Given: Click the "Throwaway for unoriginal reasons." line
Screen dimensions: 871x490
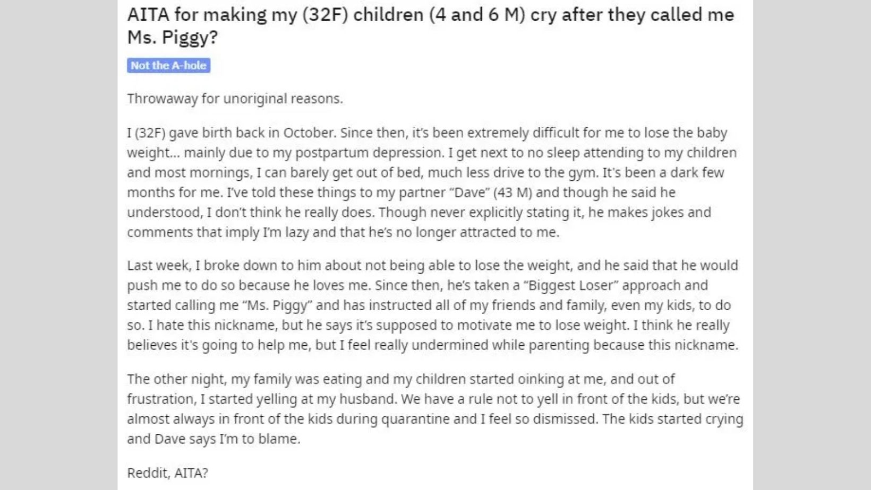Looking at the screenshot, I should click(235, 99).
